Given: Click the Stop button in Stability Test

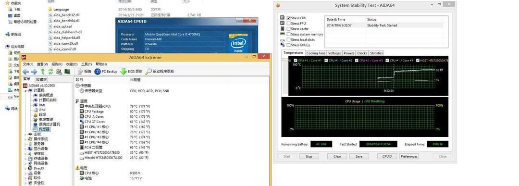Looking at the screenshot, I should tap(309, 156).
